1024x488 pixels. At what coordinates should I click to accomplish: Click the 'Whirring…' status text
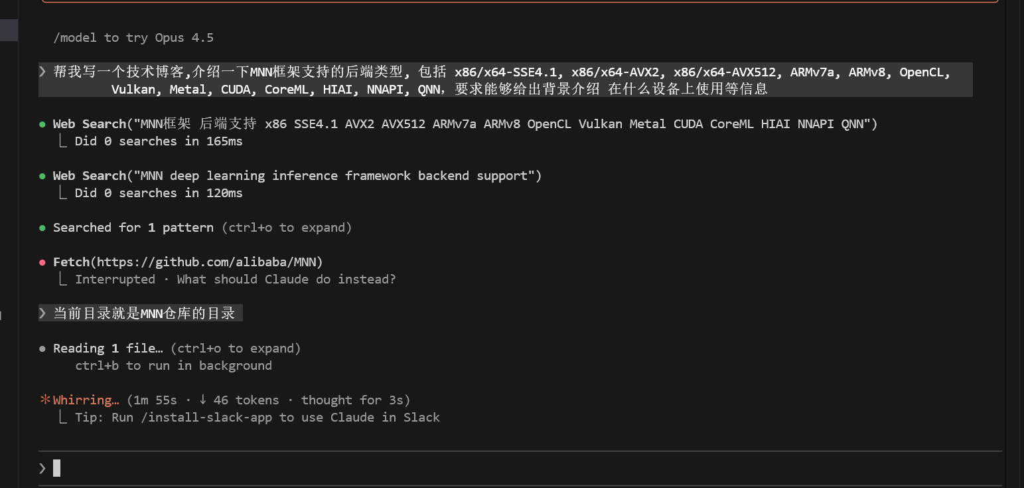[x=86, y=400]
